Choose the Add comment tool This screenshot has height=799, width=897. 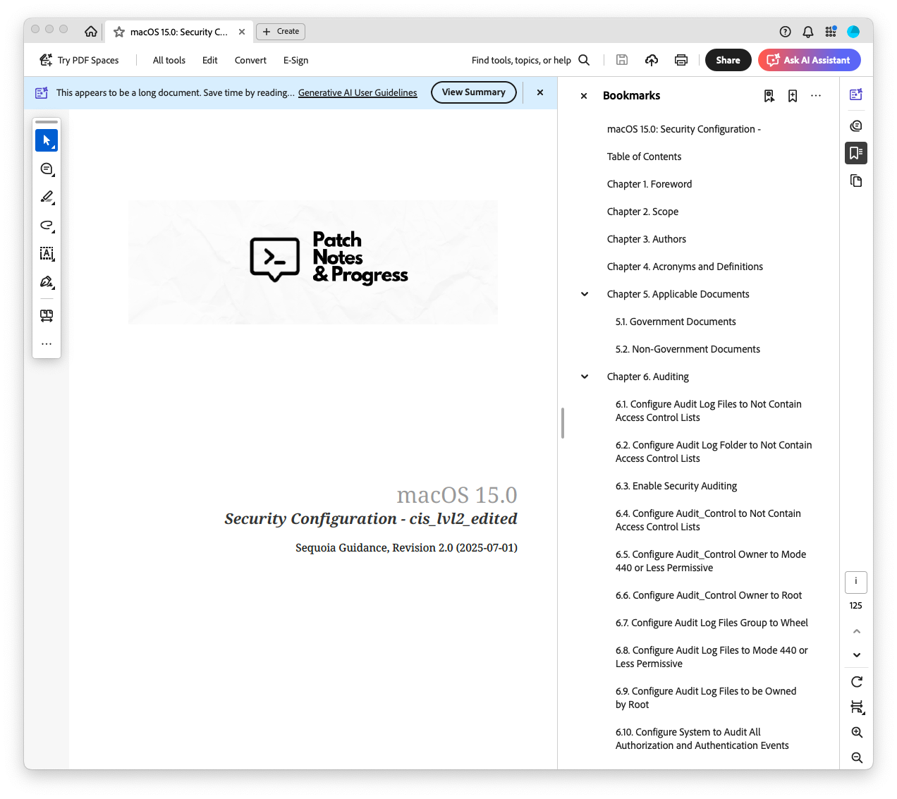point(47,169)
